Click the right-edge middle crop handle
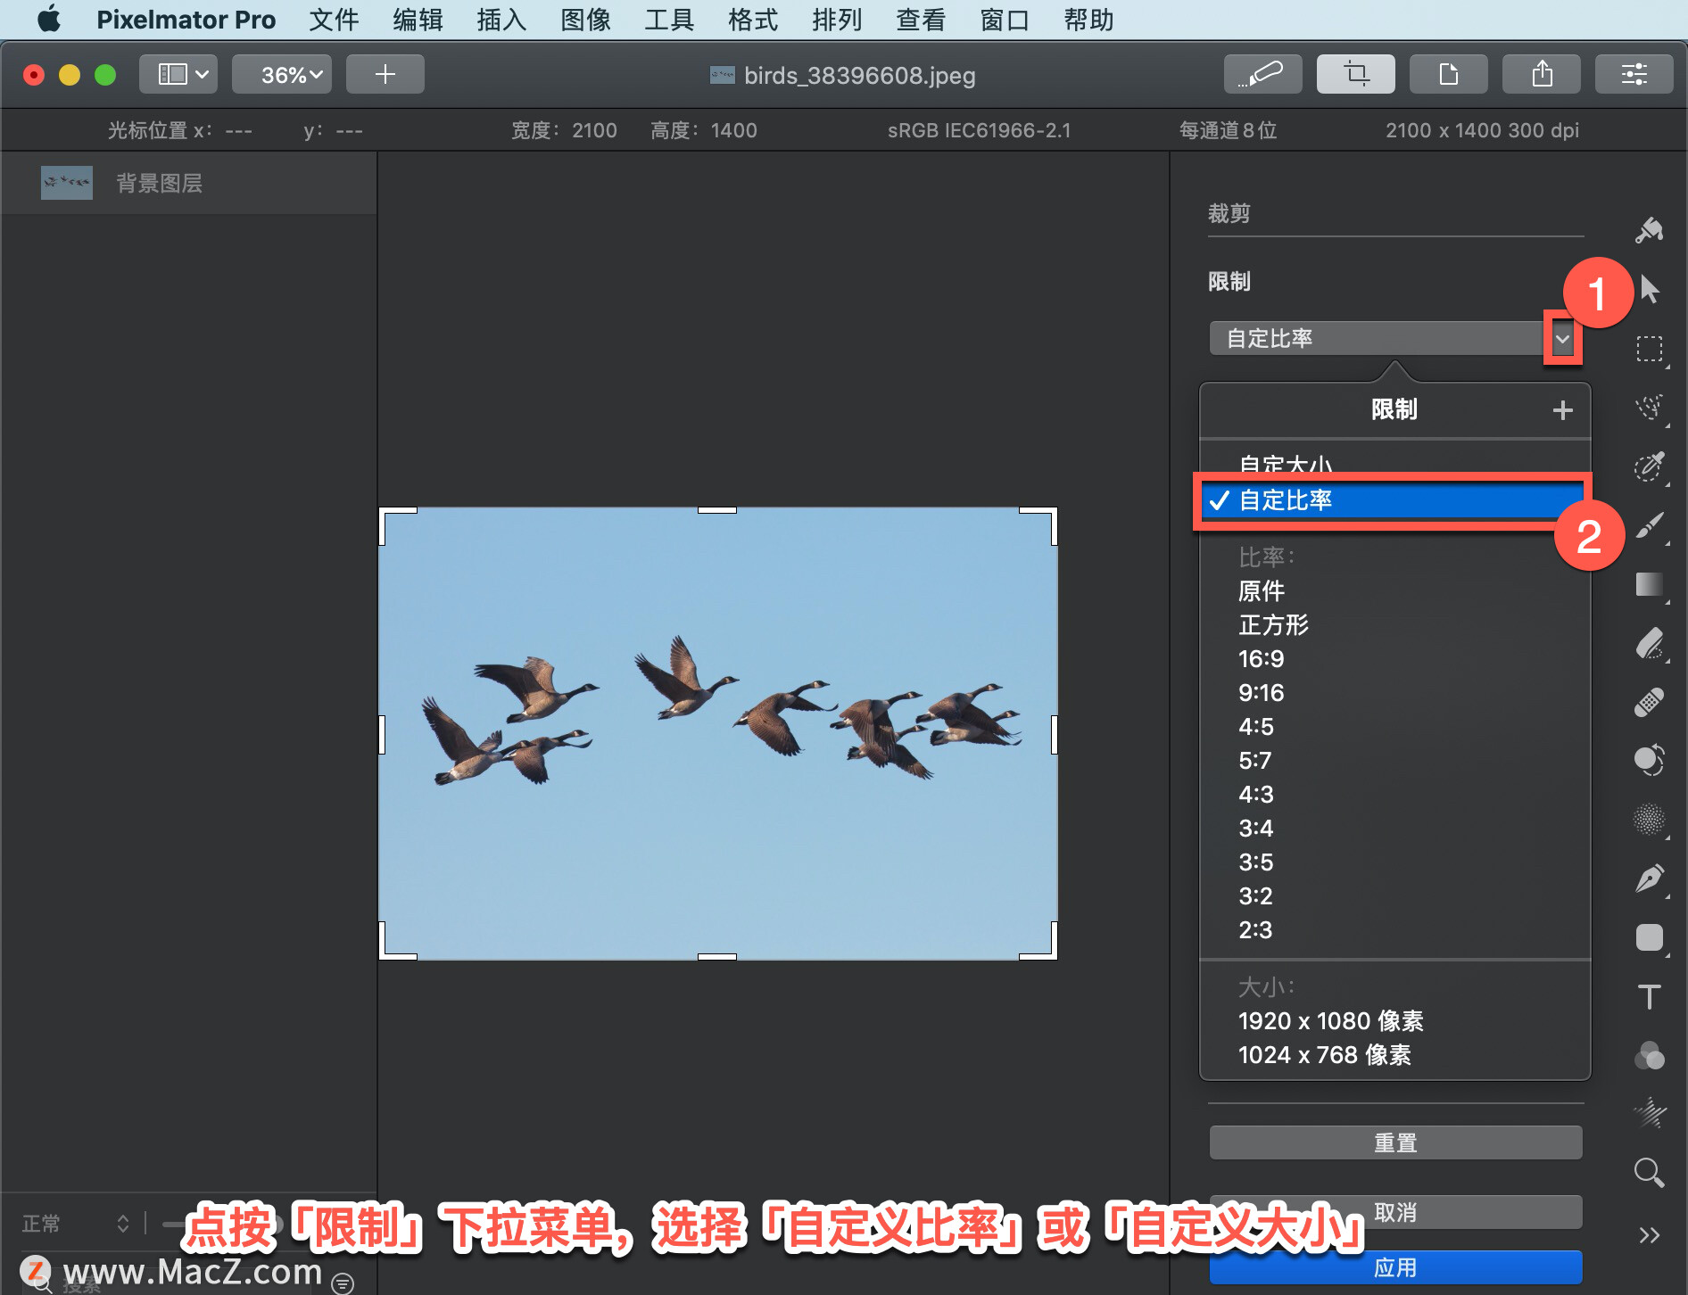 tap(1054, 735)
